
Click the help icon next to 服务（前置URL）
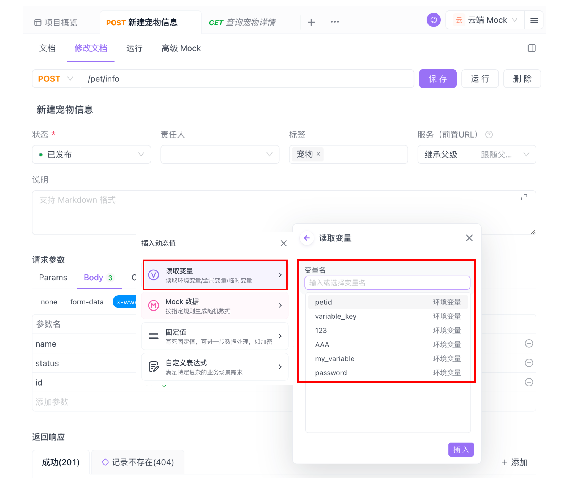coord(489,134)
